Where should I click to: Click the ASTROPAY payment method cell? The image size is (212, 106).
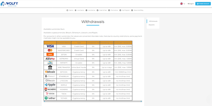(64, 59)
